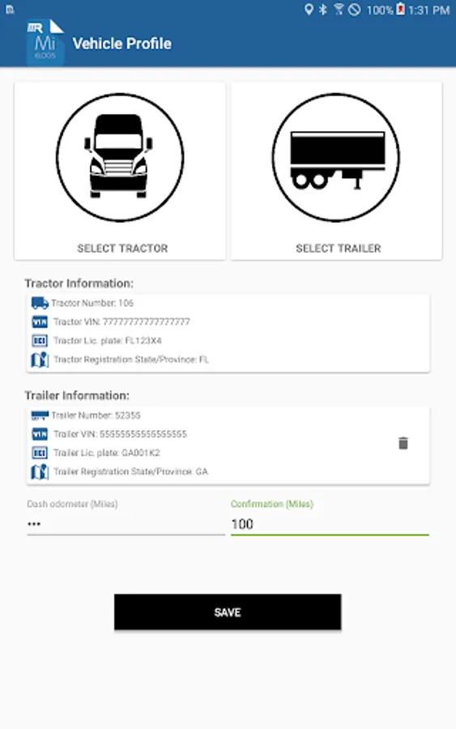This screenshot has width=456, height=729.
Task: Tap the Bluetooth icon in status bar
Action: [x=322, y=9]
